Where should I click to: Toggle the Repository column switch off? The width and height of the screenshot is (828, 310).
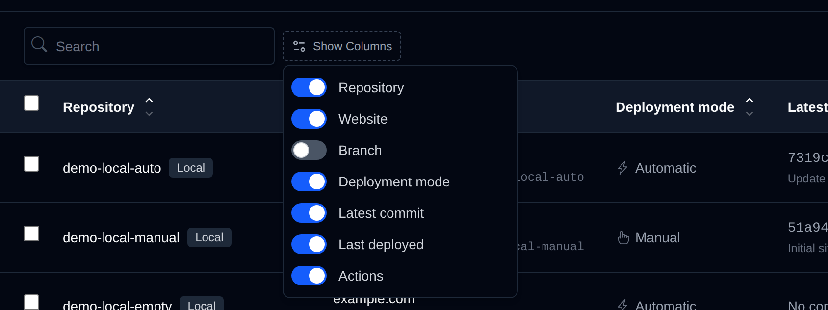tap(309, 87)
